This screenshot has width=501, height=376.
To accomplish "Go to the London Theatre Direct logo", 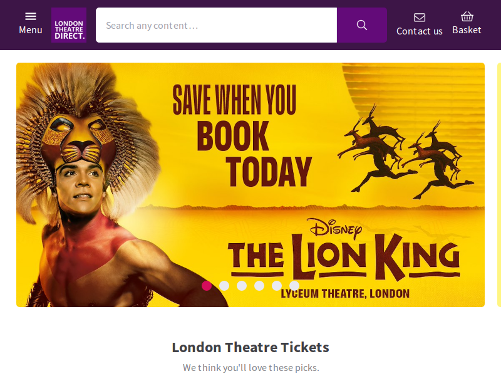I will (x=69, y=25).
